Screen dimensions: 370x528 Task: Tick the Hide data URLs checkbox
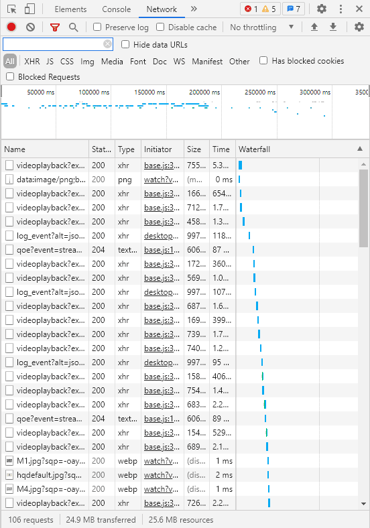pyautogui.click(x=125, y=44)
